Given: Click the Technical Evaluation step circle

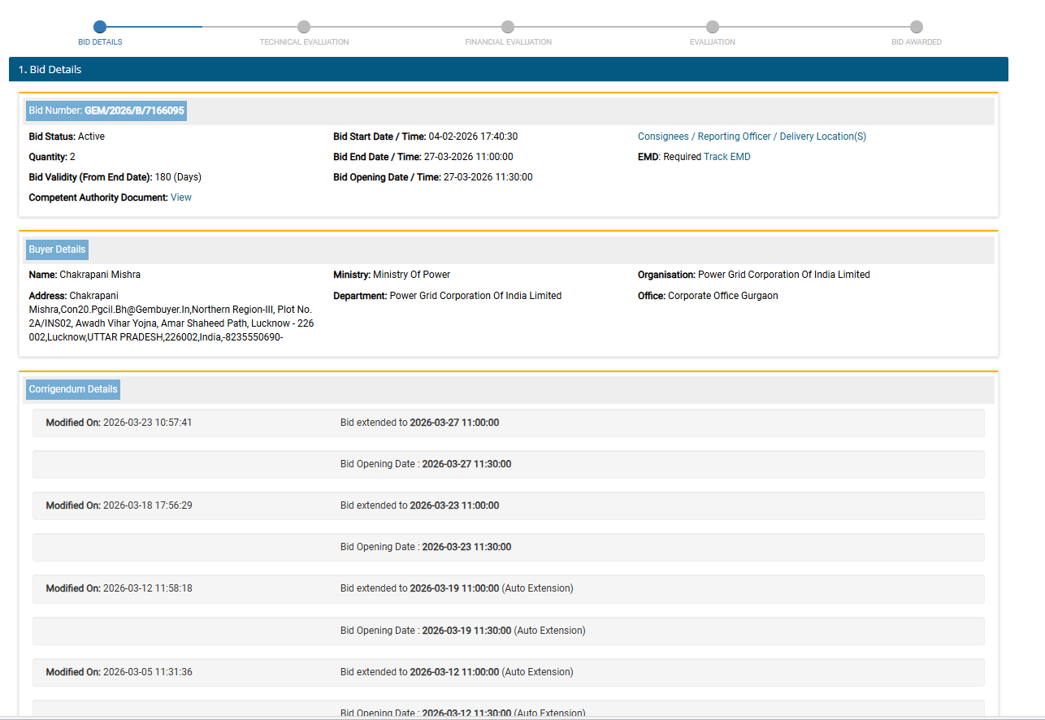Looking at the screenshot, I should 304,27.
